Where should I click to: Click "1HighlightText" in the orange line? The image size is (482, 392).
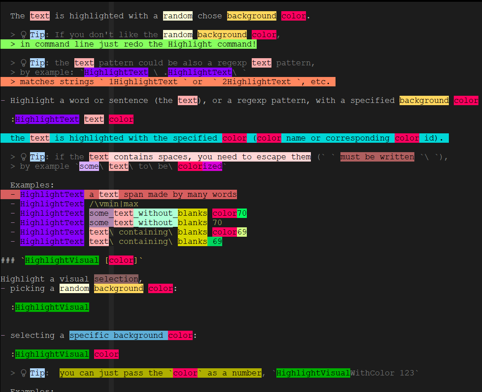pos(143,81)
